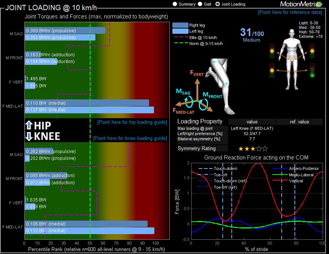
Task: Click the 0.085 BWm (adduction) bar
Action: pyautogui.click(x=46, y=176)
